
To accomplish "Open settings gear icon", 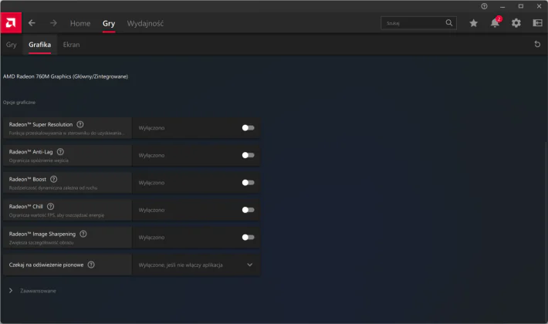I will coord(516,23).
